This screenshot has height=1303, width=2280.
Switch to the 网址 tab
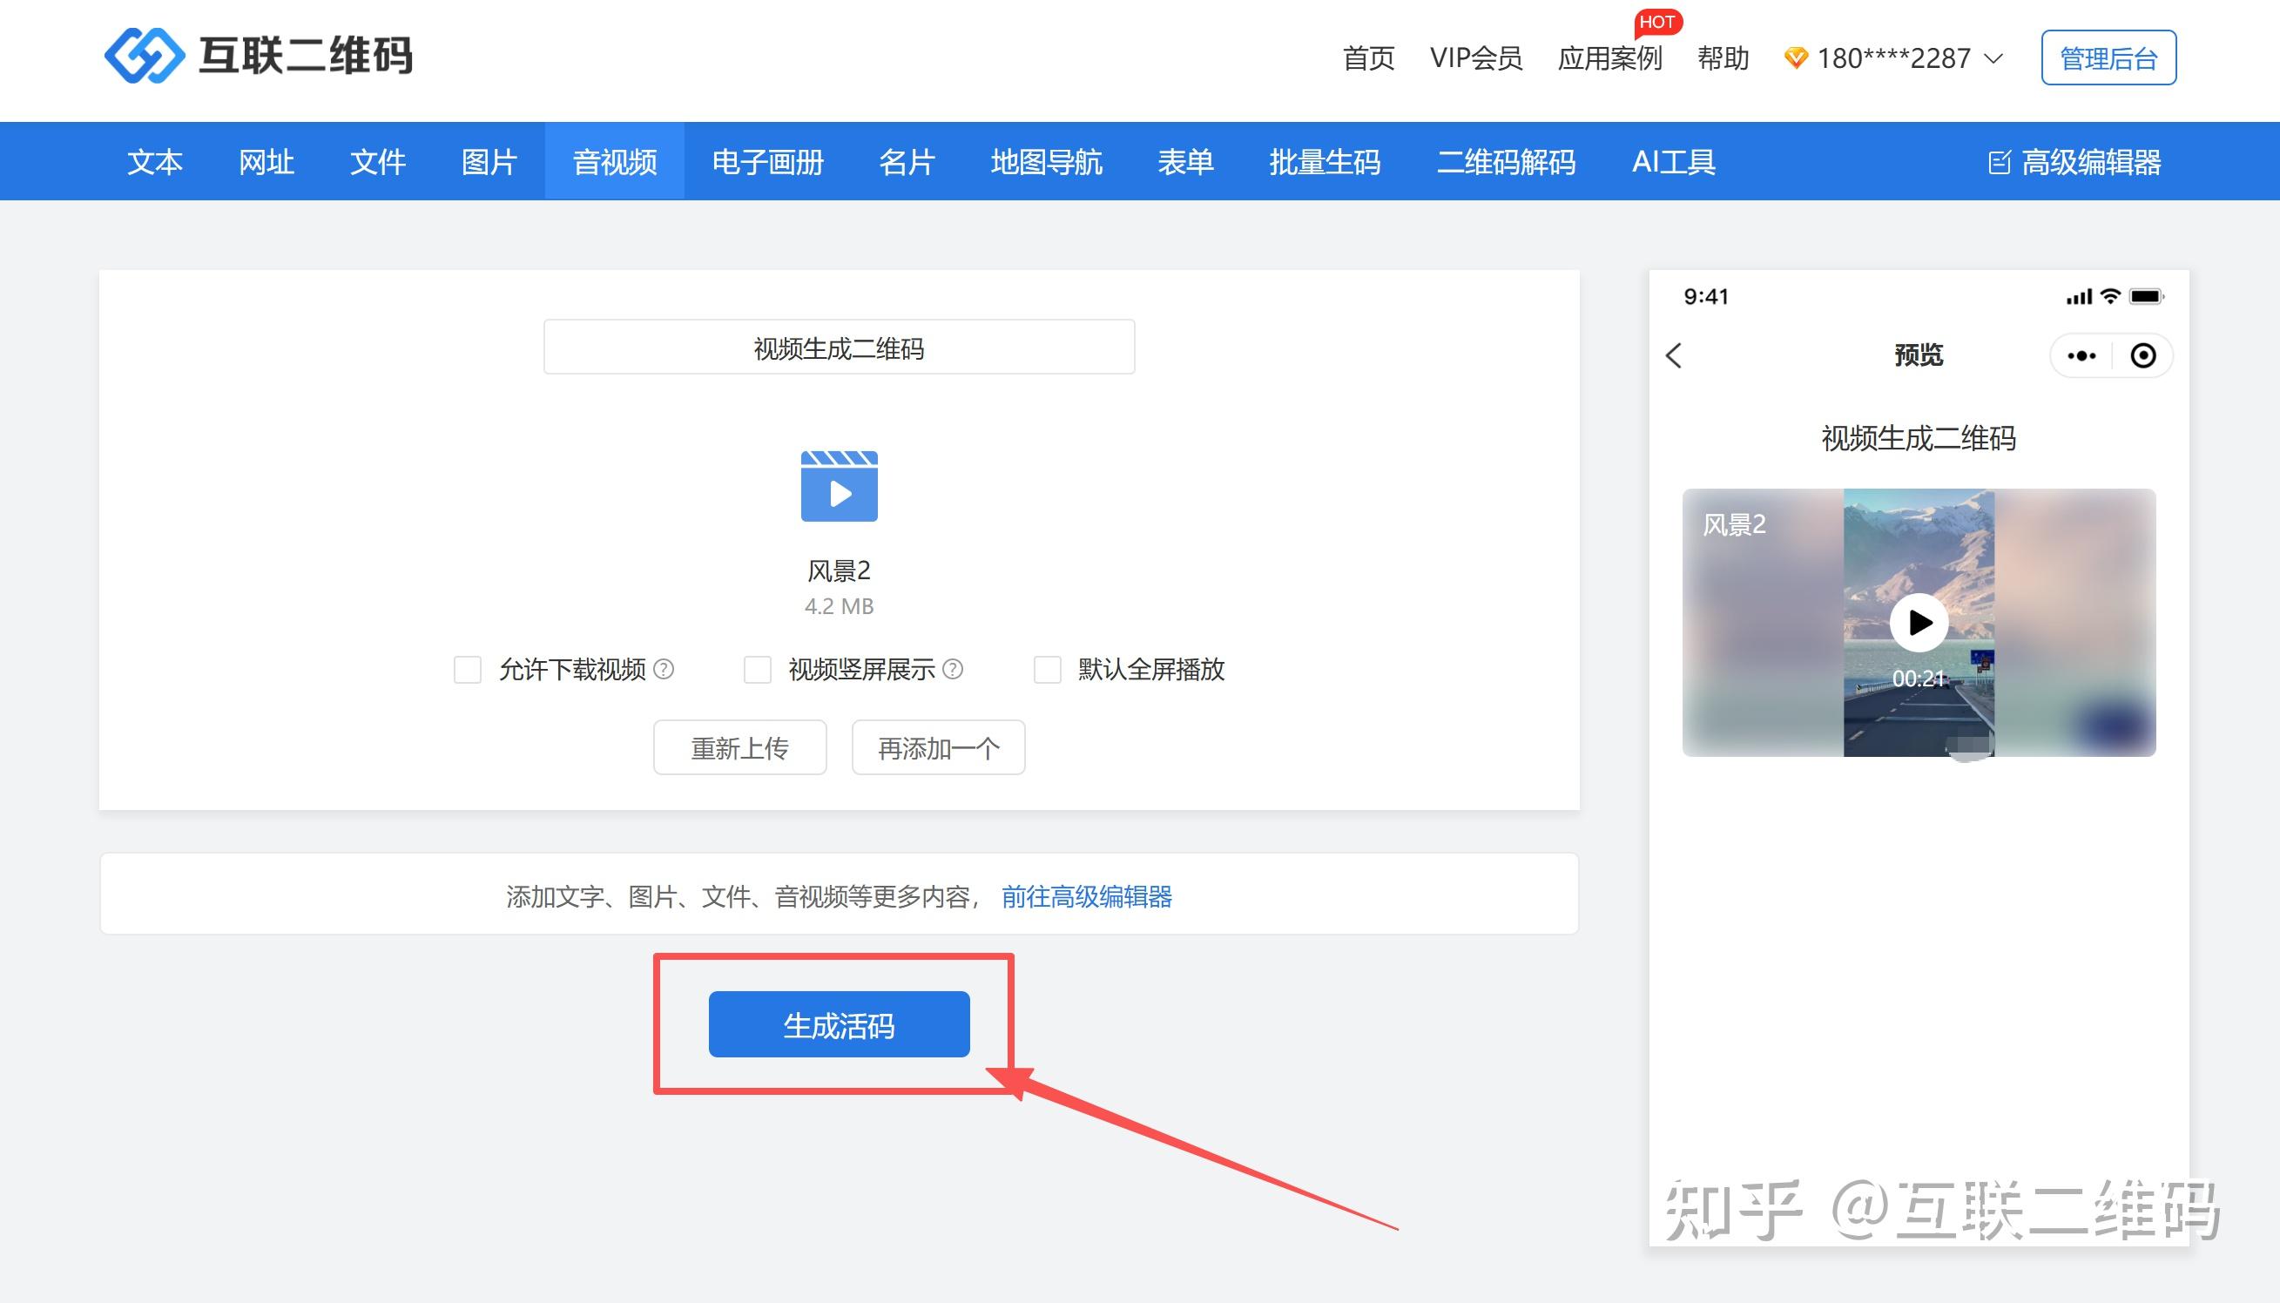coord(266,162)
